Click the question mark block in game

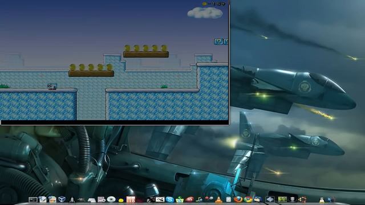point(218,42)
